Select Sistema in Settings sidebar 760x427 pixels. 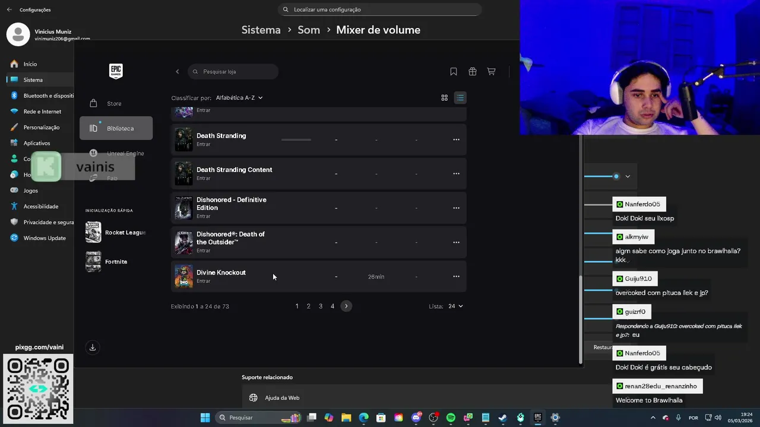[x=39, y=79]
